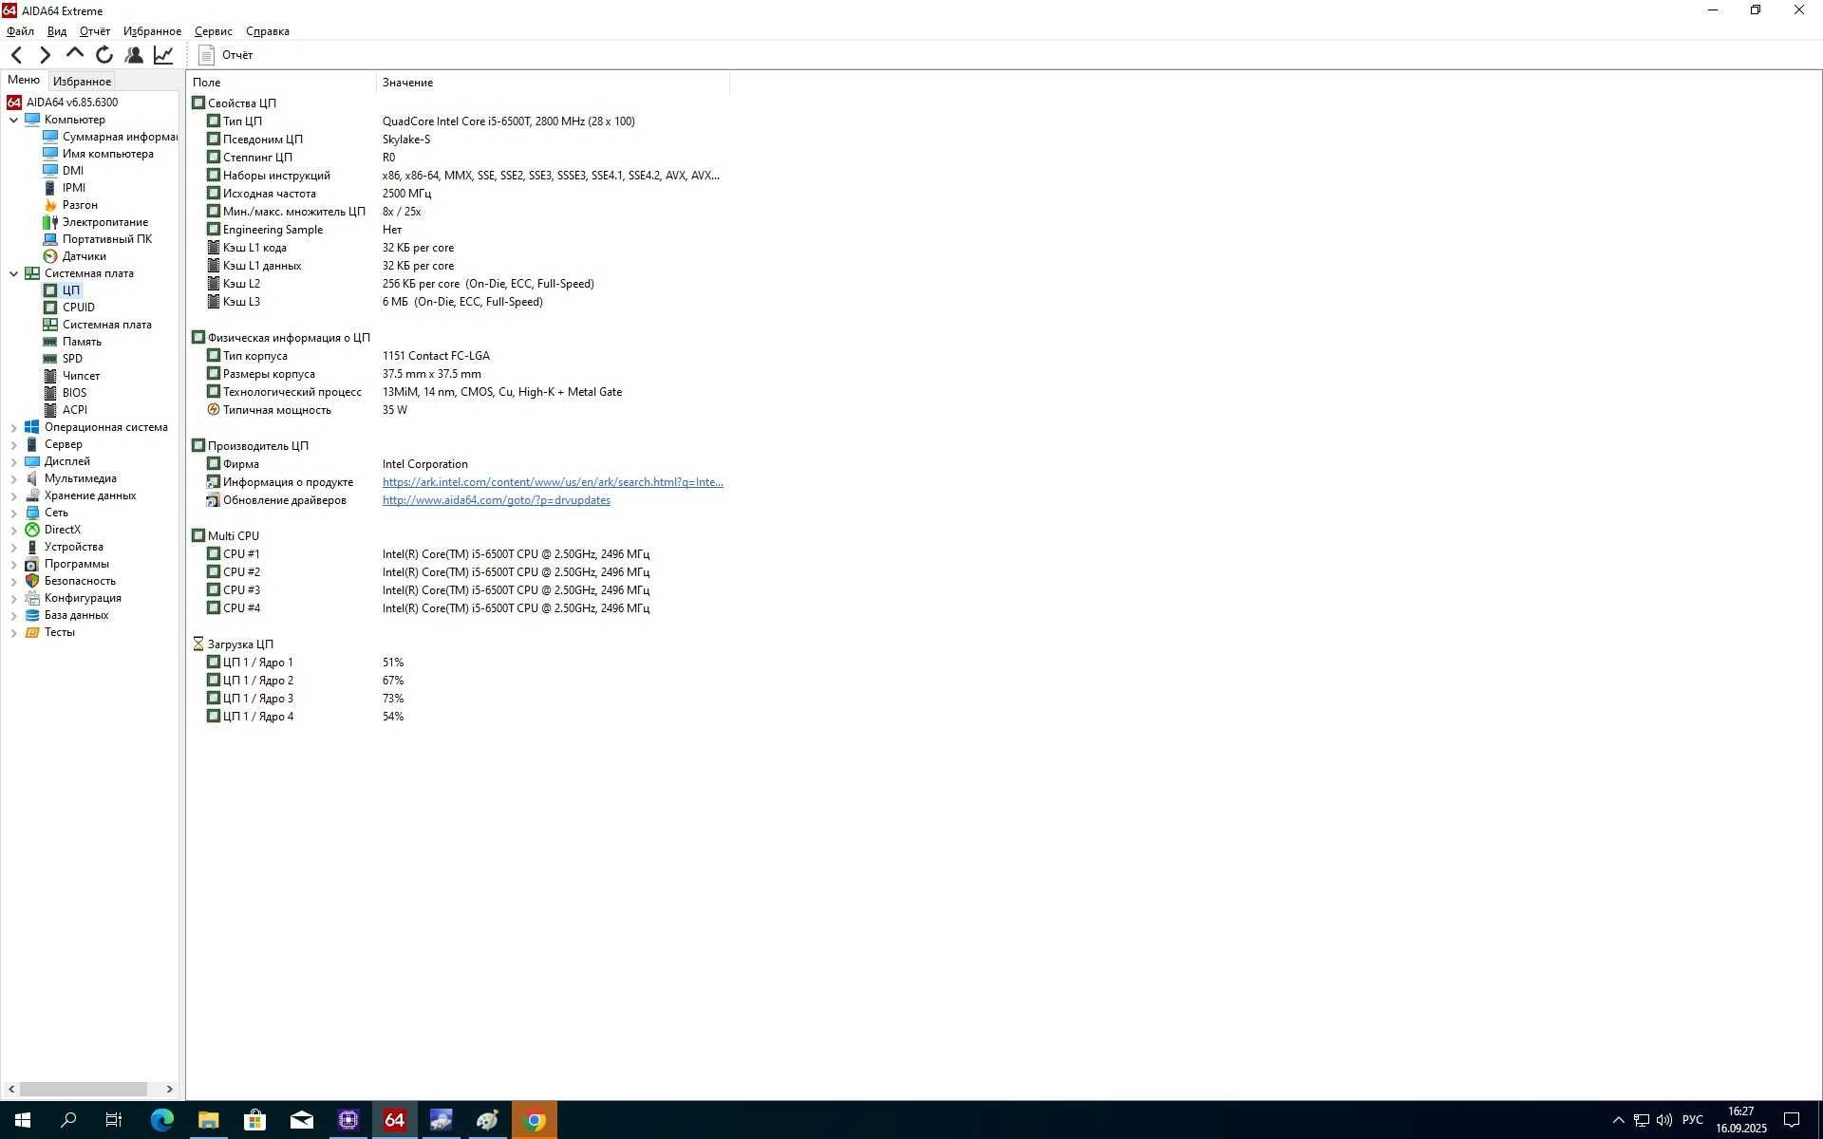Open the Intel ARK product information link

coord(553,482)
